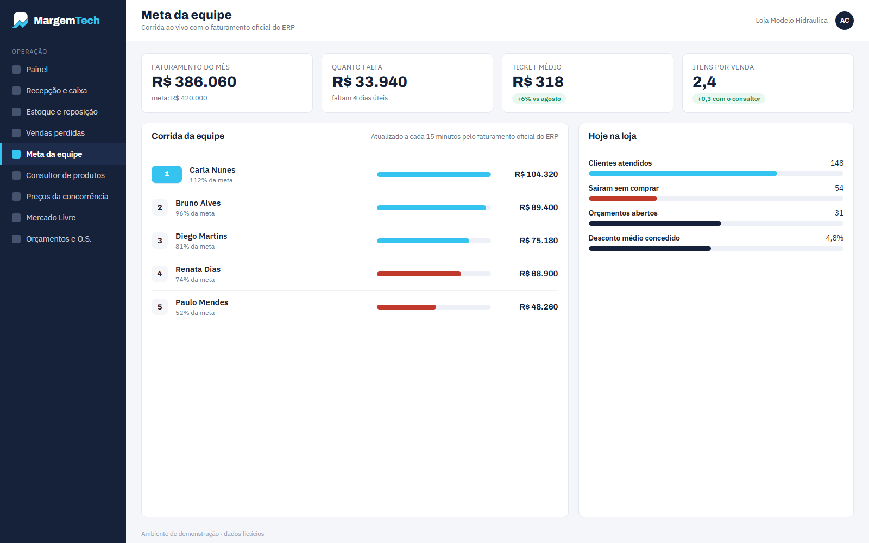Select the name Paulo Mendes
This screenshot has height=543, width=869.
pos(201,302)
